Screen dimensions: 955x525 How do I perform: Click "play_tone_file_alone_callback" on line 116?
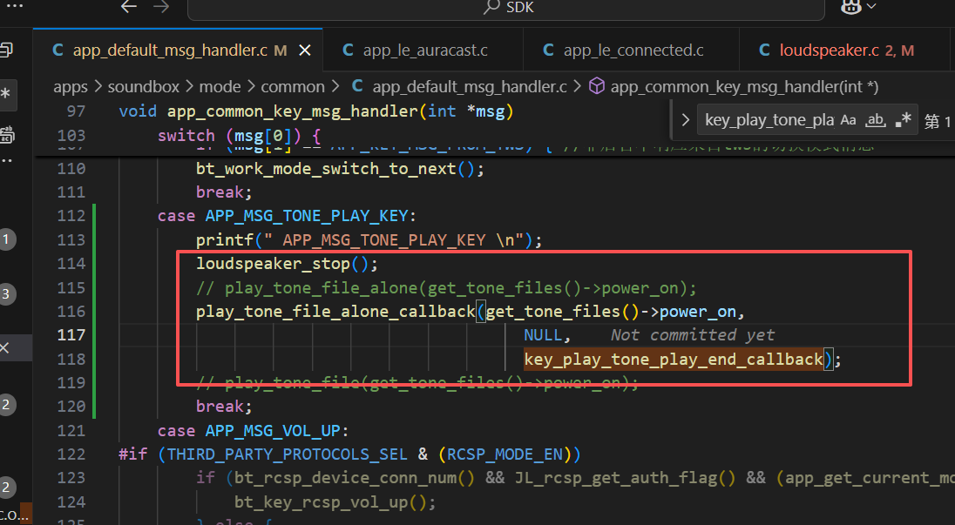click(335, 312)
